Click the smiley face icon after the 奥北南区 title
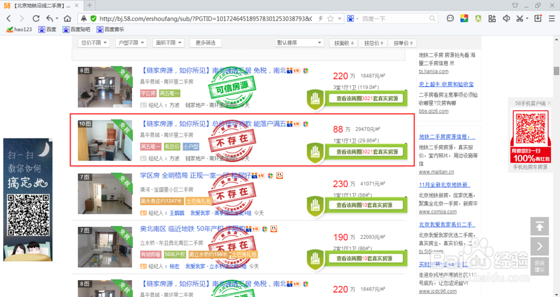 coord(274,229)
